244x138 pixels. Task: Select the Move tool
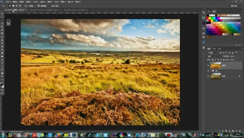tap(2, 13)
